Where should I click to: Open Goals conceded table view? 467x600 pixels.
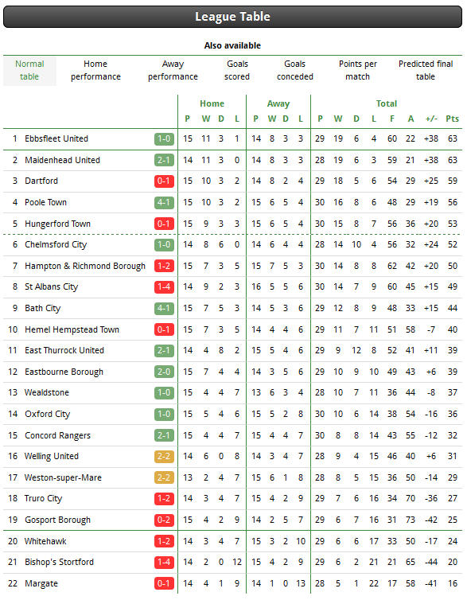coord(295,70)
